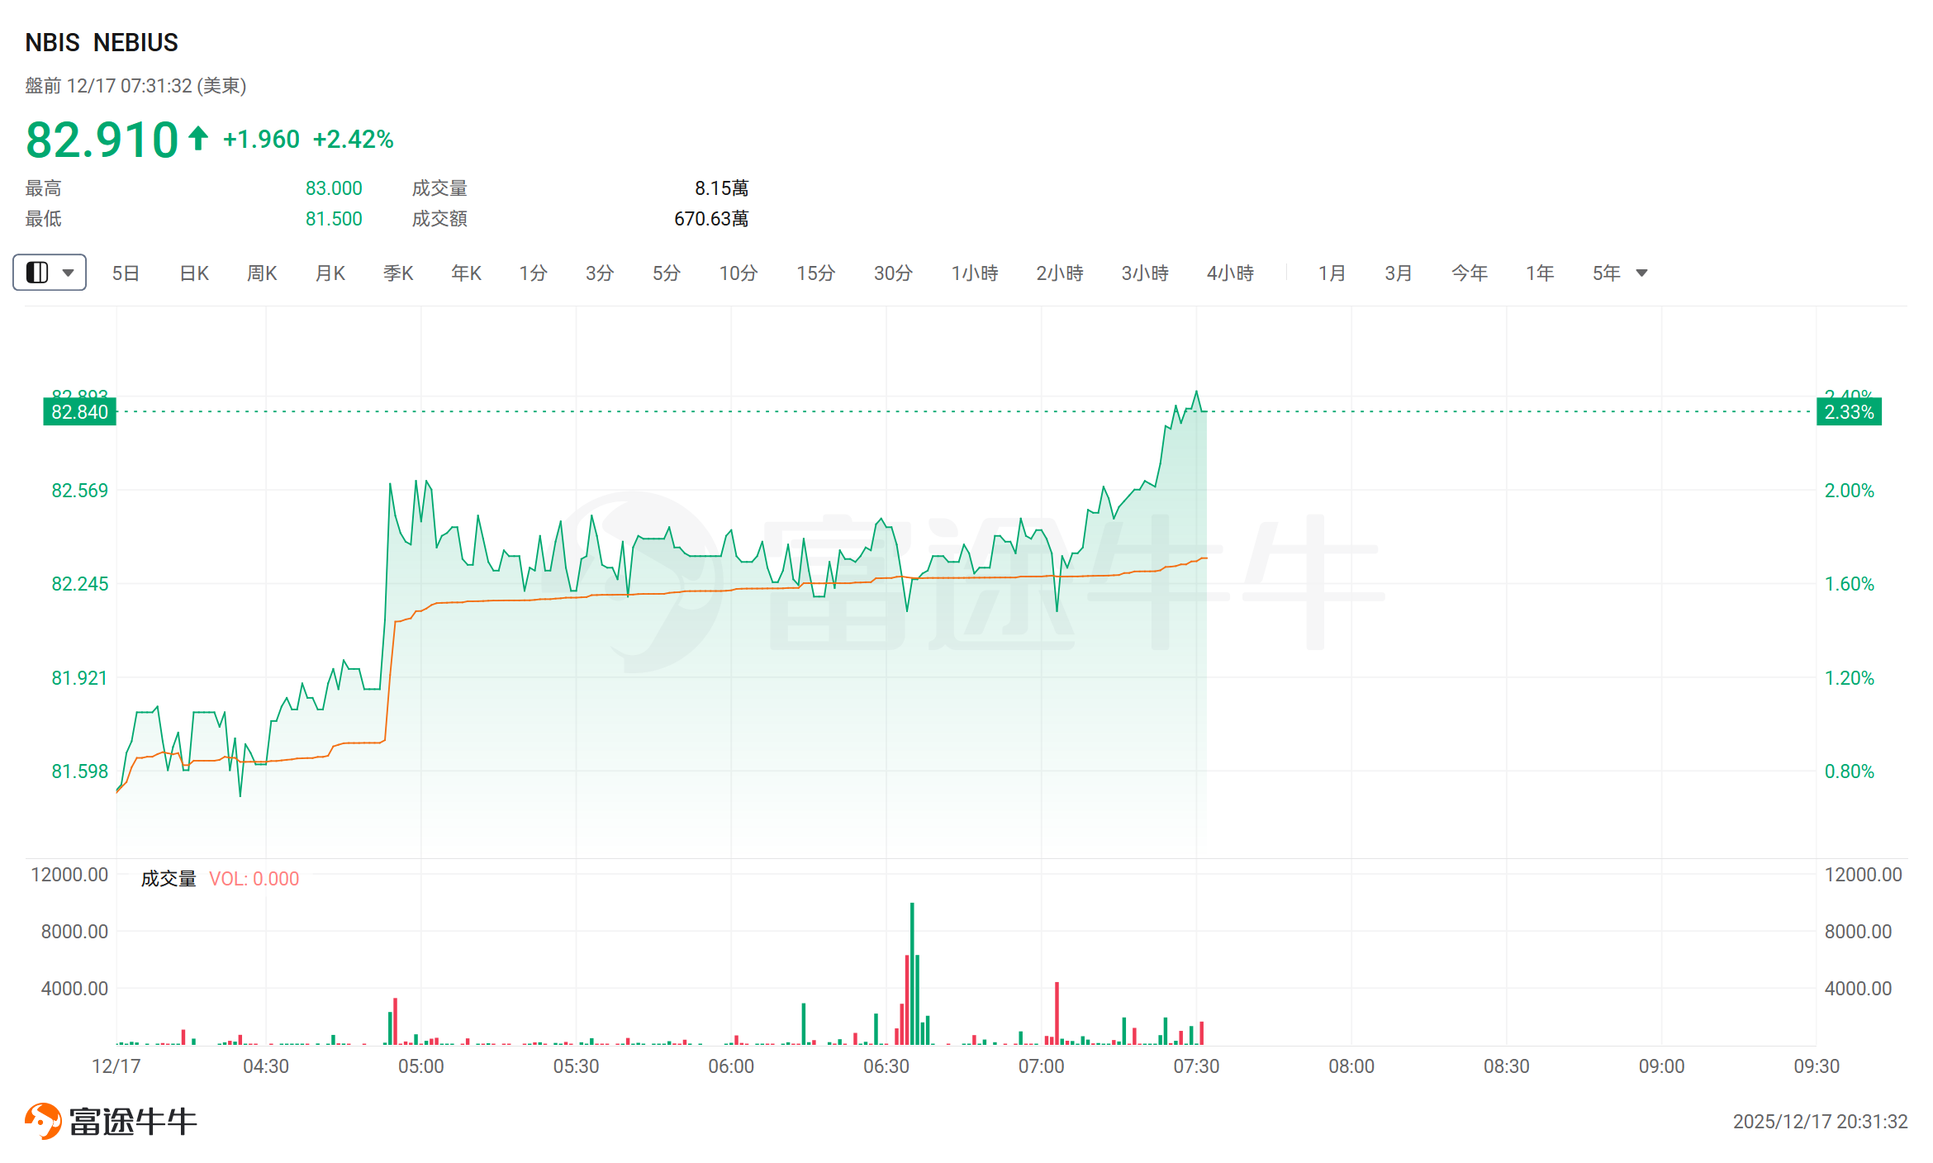Click the Futu bull logo icon
The height and width of the screenshot is (1163, 1933).
pyautogui.click(x=43, y=1121)
